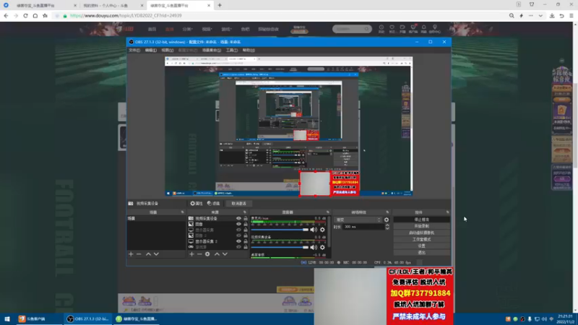578x325 pixels.
Task: Open the transition type dropdown
Action: click(358, 220)
